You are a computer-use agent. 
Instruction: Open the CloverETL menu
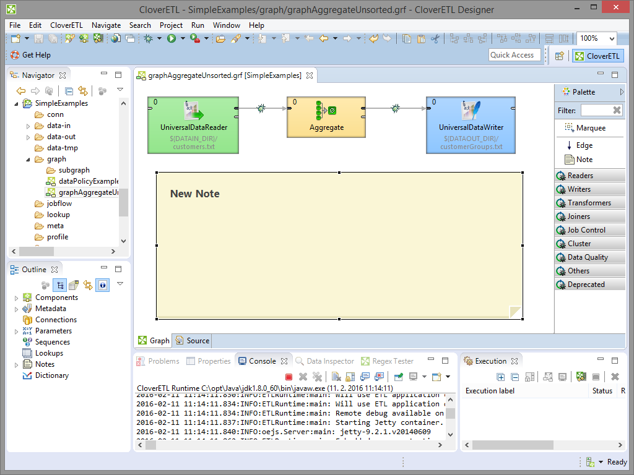pos(66,25)
